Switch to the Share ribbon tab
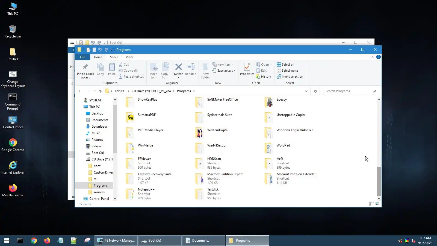This screenshot has height=246, width=437. click(114, 57)
